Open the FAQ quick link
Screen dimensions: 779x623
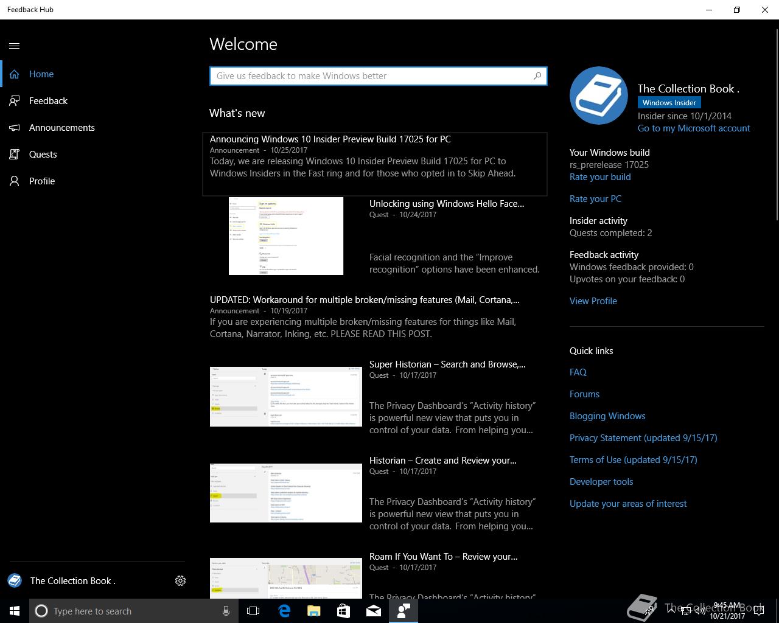pyautogui.click(x=578, y=372)
